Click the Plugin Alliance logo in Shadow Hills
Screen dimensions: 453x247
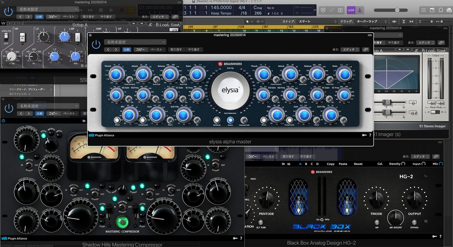coord(14,238)
